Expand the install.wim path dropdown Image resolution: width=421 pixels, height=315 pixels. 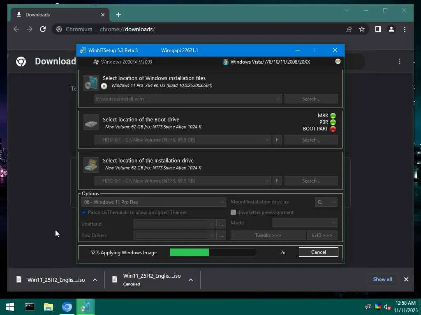[x=278, y=99]
